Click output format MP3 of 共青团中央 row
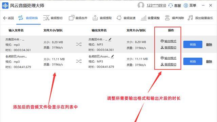Image resolution: width=217 pixels, height=122 pixels. tap(100, 44)
